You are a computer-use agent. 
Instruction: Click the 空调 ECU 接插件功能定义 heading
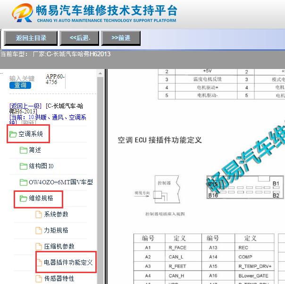click(160, 140)
